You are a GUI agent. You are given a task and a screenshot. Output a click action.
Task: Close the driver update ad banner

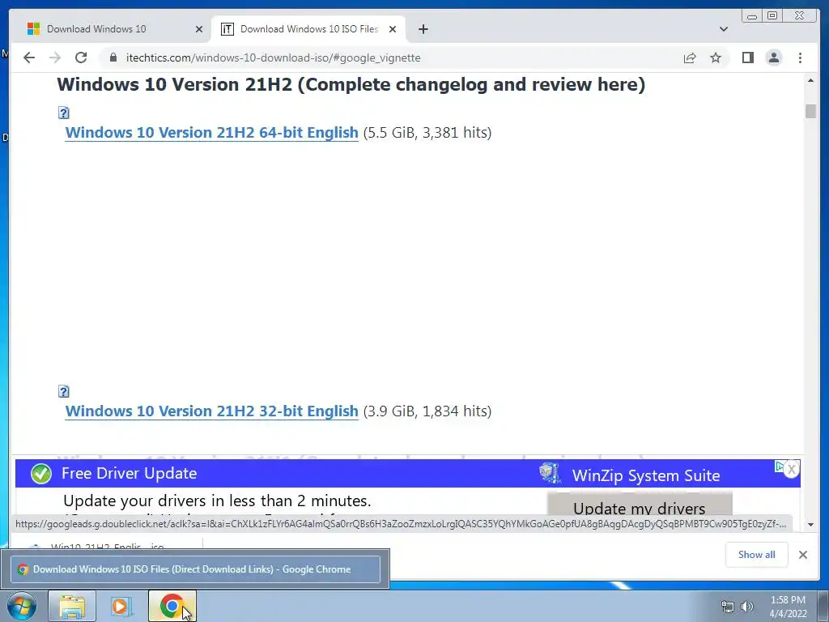click(792, 469)
